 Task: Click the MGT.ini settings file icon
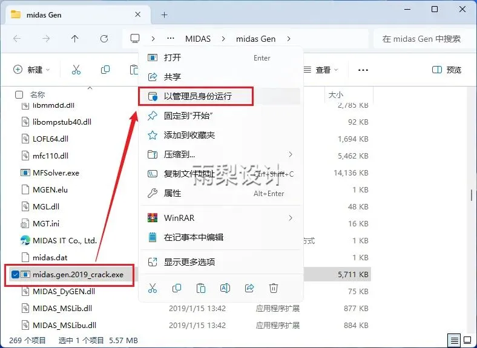(x=25, y=223)
